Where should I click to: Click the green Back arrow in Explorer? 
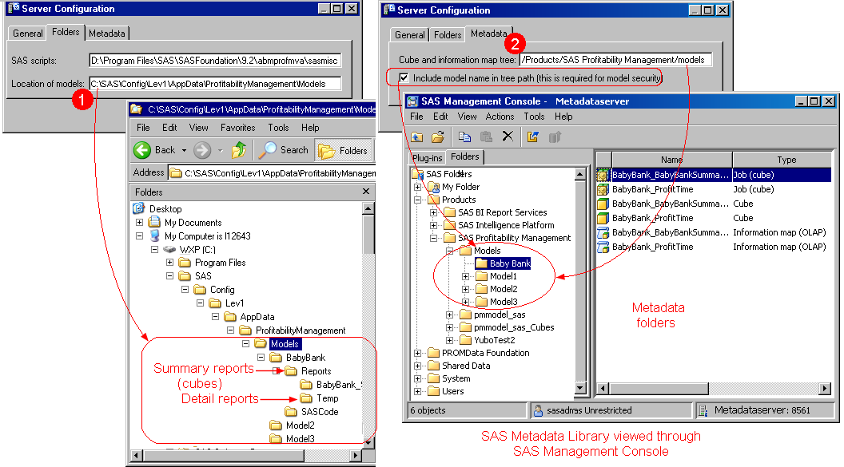pos(143,150)
